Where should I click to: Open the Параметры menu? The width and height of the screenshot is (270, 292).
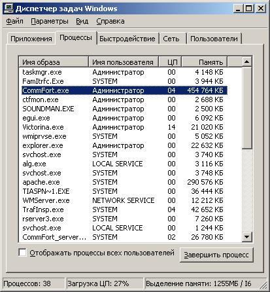[50, 22]
